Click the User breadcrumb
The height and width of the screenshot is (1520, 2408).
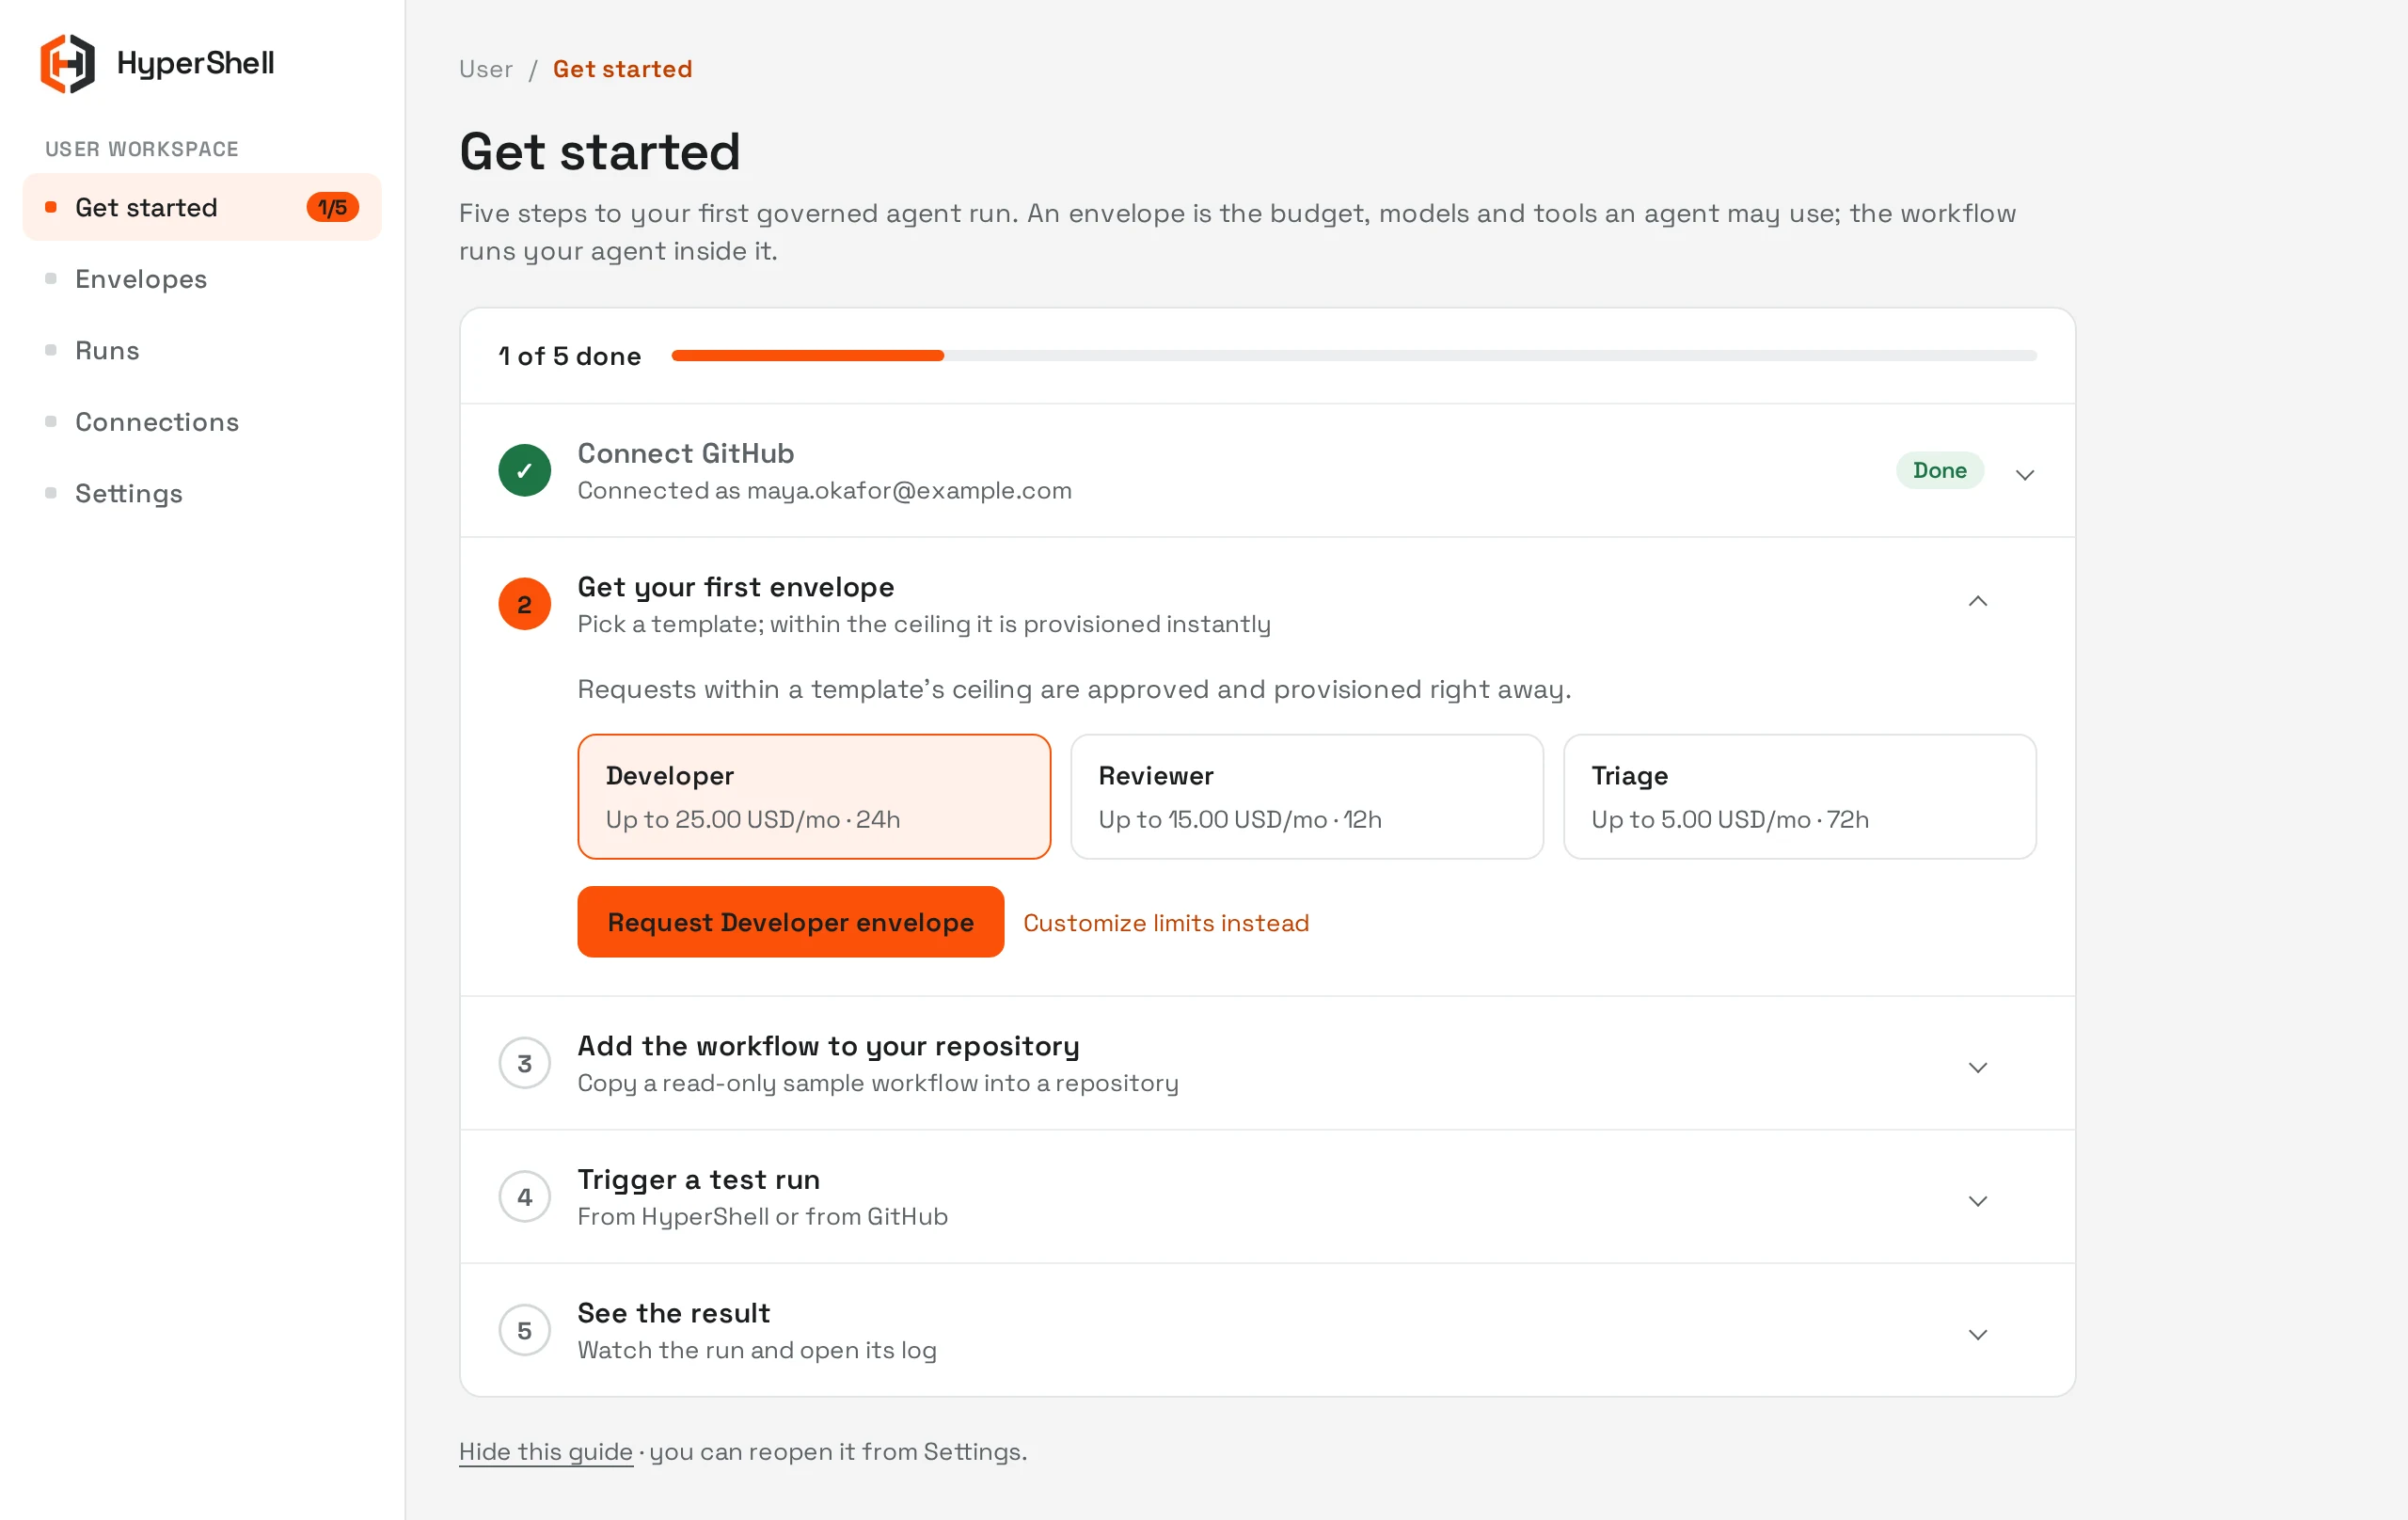point(486,69)
